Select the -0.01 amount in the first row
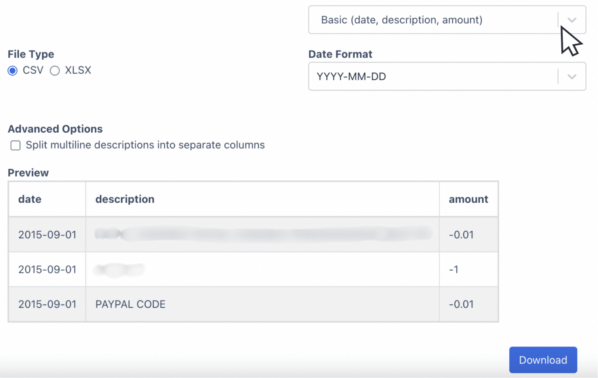Viewport: 598px width, 378px height. click(x=461, y=234)
